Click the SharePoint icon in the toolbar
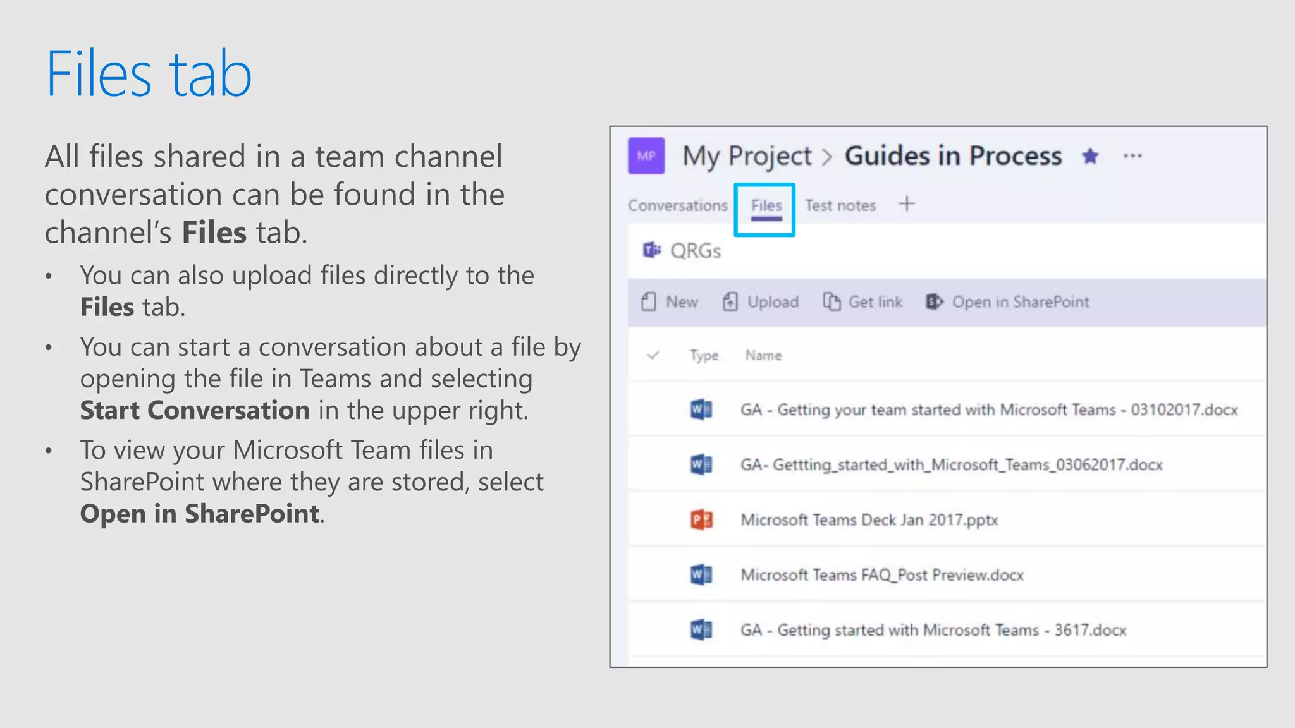This screenshot has height=728, width=1295. click(x=935, y=301)
